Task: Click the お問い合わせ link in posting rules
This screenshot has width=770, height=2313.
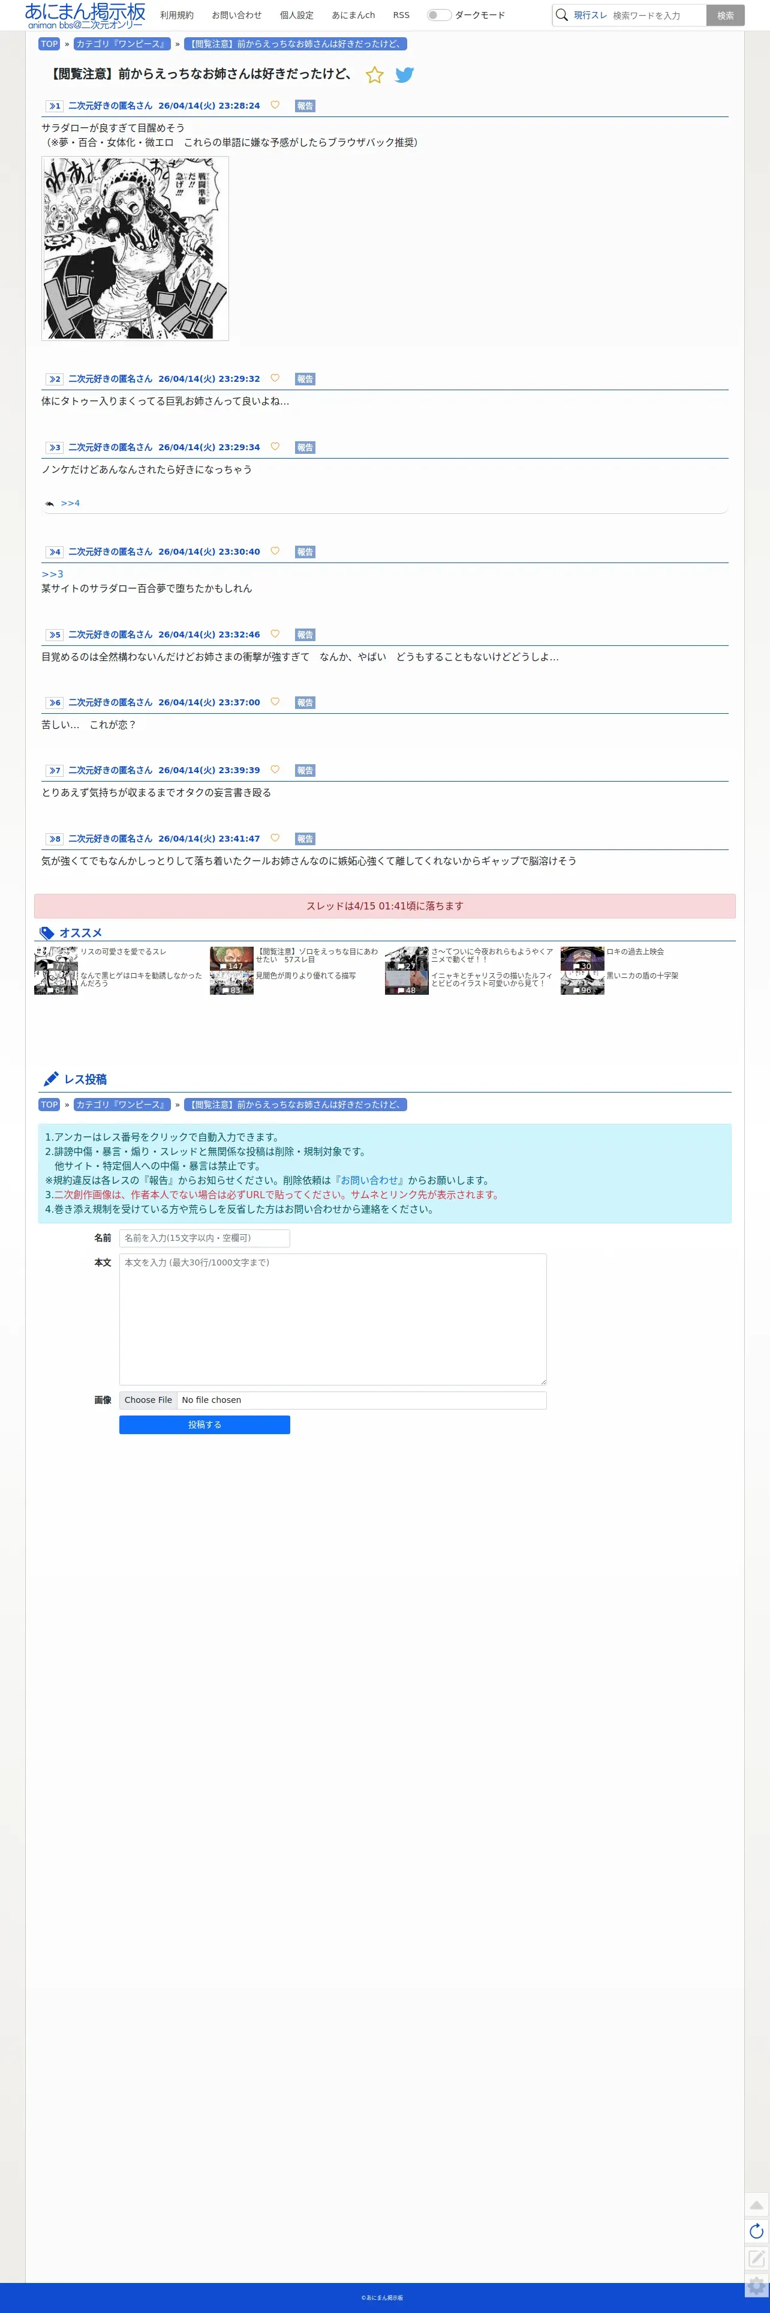Action: [x=369, y=1181]
